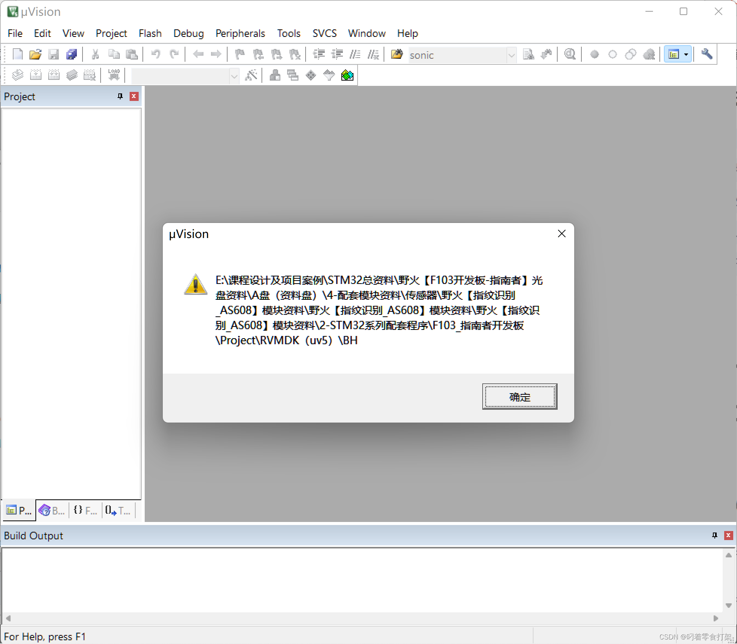The width and height of the screenshot is (737, 644).
Task: Open Configuration wrench icon
Action: click(x=706, y=55)
